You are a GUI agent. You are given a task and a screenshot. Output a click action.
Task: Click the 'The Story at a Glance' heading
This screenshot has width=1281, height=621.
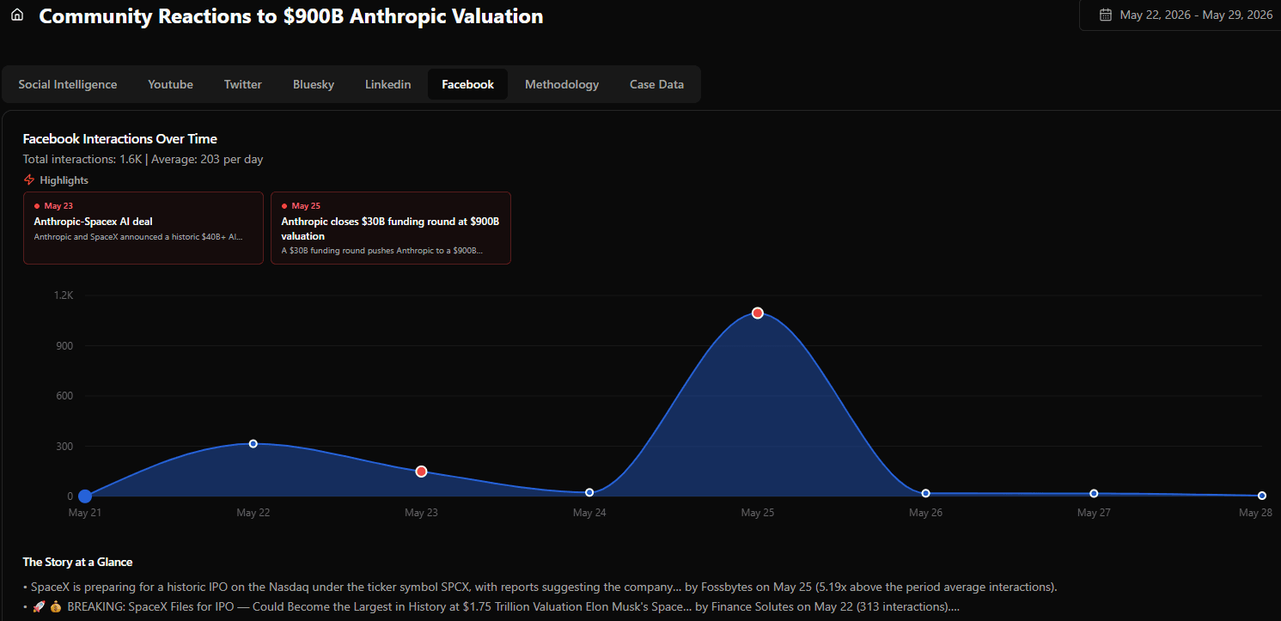click(x=77, y=562)
